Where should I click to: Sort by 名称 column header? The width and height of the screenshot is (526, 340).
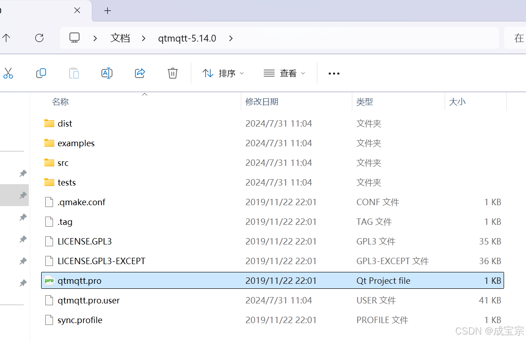(x=60, y=101)
